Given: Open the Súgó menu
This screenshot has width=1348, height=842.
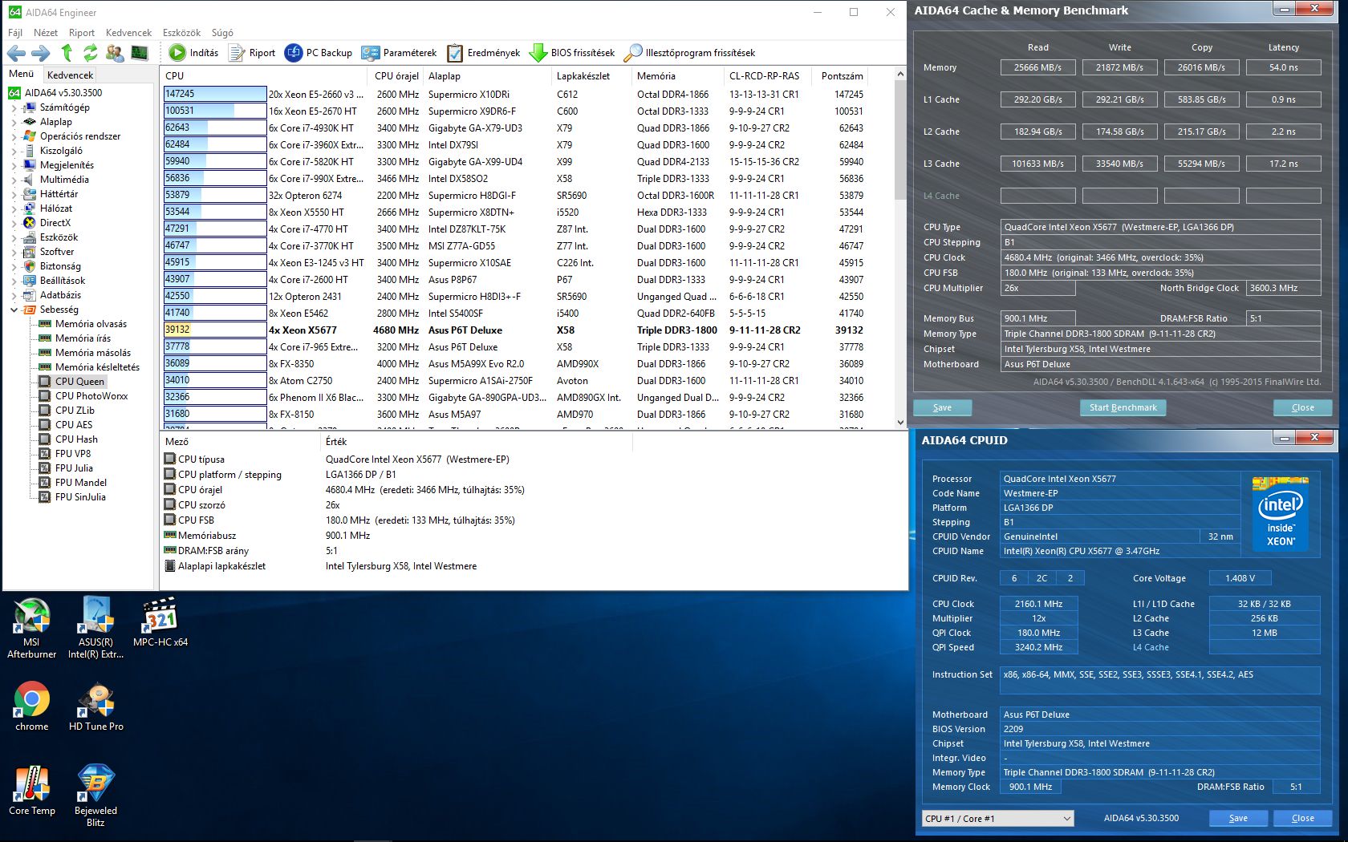Looking at the screenshot, I should tap(222, 33).
